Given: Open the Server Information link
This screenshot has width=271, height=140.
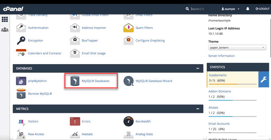Looking at the screenshot, I should tap(221, 56).
